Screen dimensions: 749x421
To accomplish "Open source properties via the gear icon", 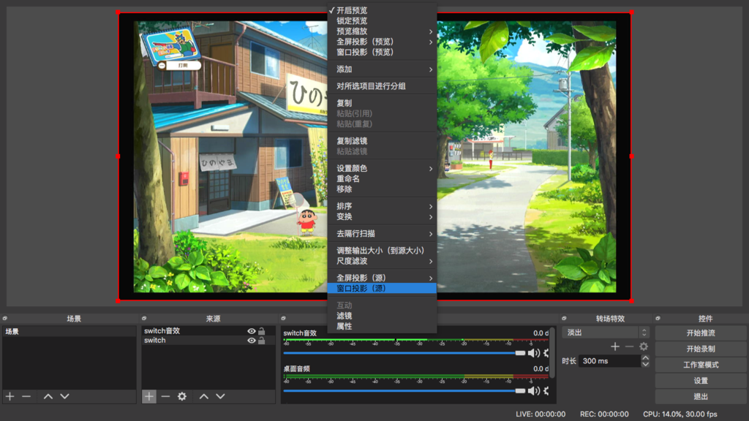I will tap(181, 396).
